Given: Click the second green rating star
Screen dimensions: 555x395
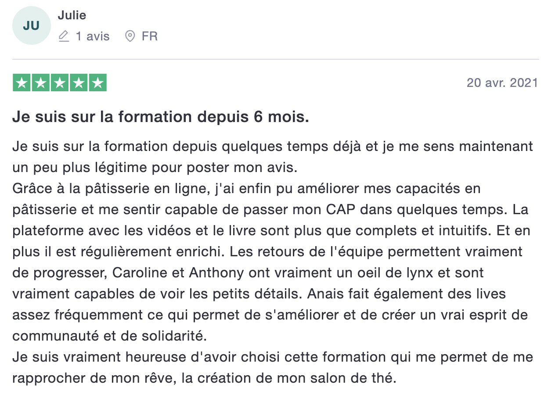Looking at the screenshot, I should point(40,83).
